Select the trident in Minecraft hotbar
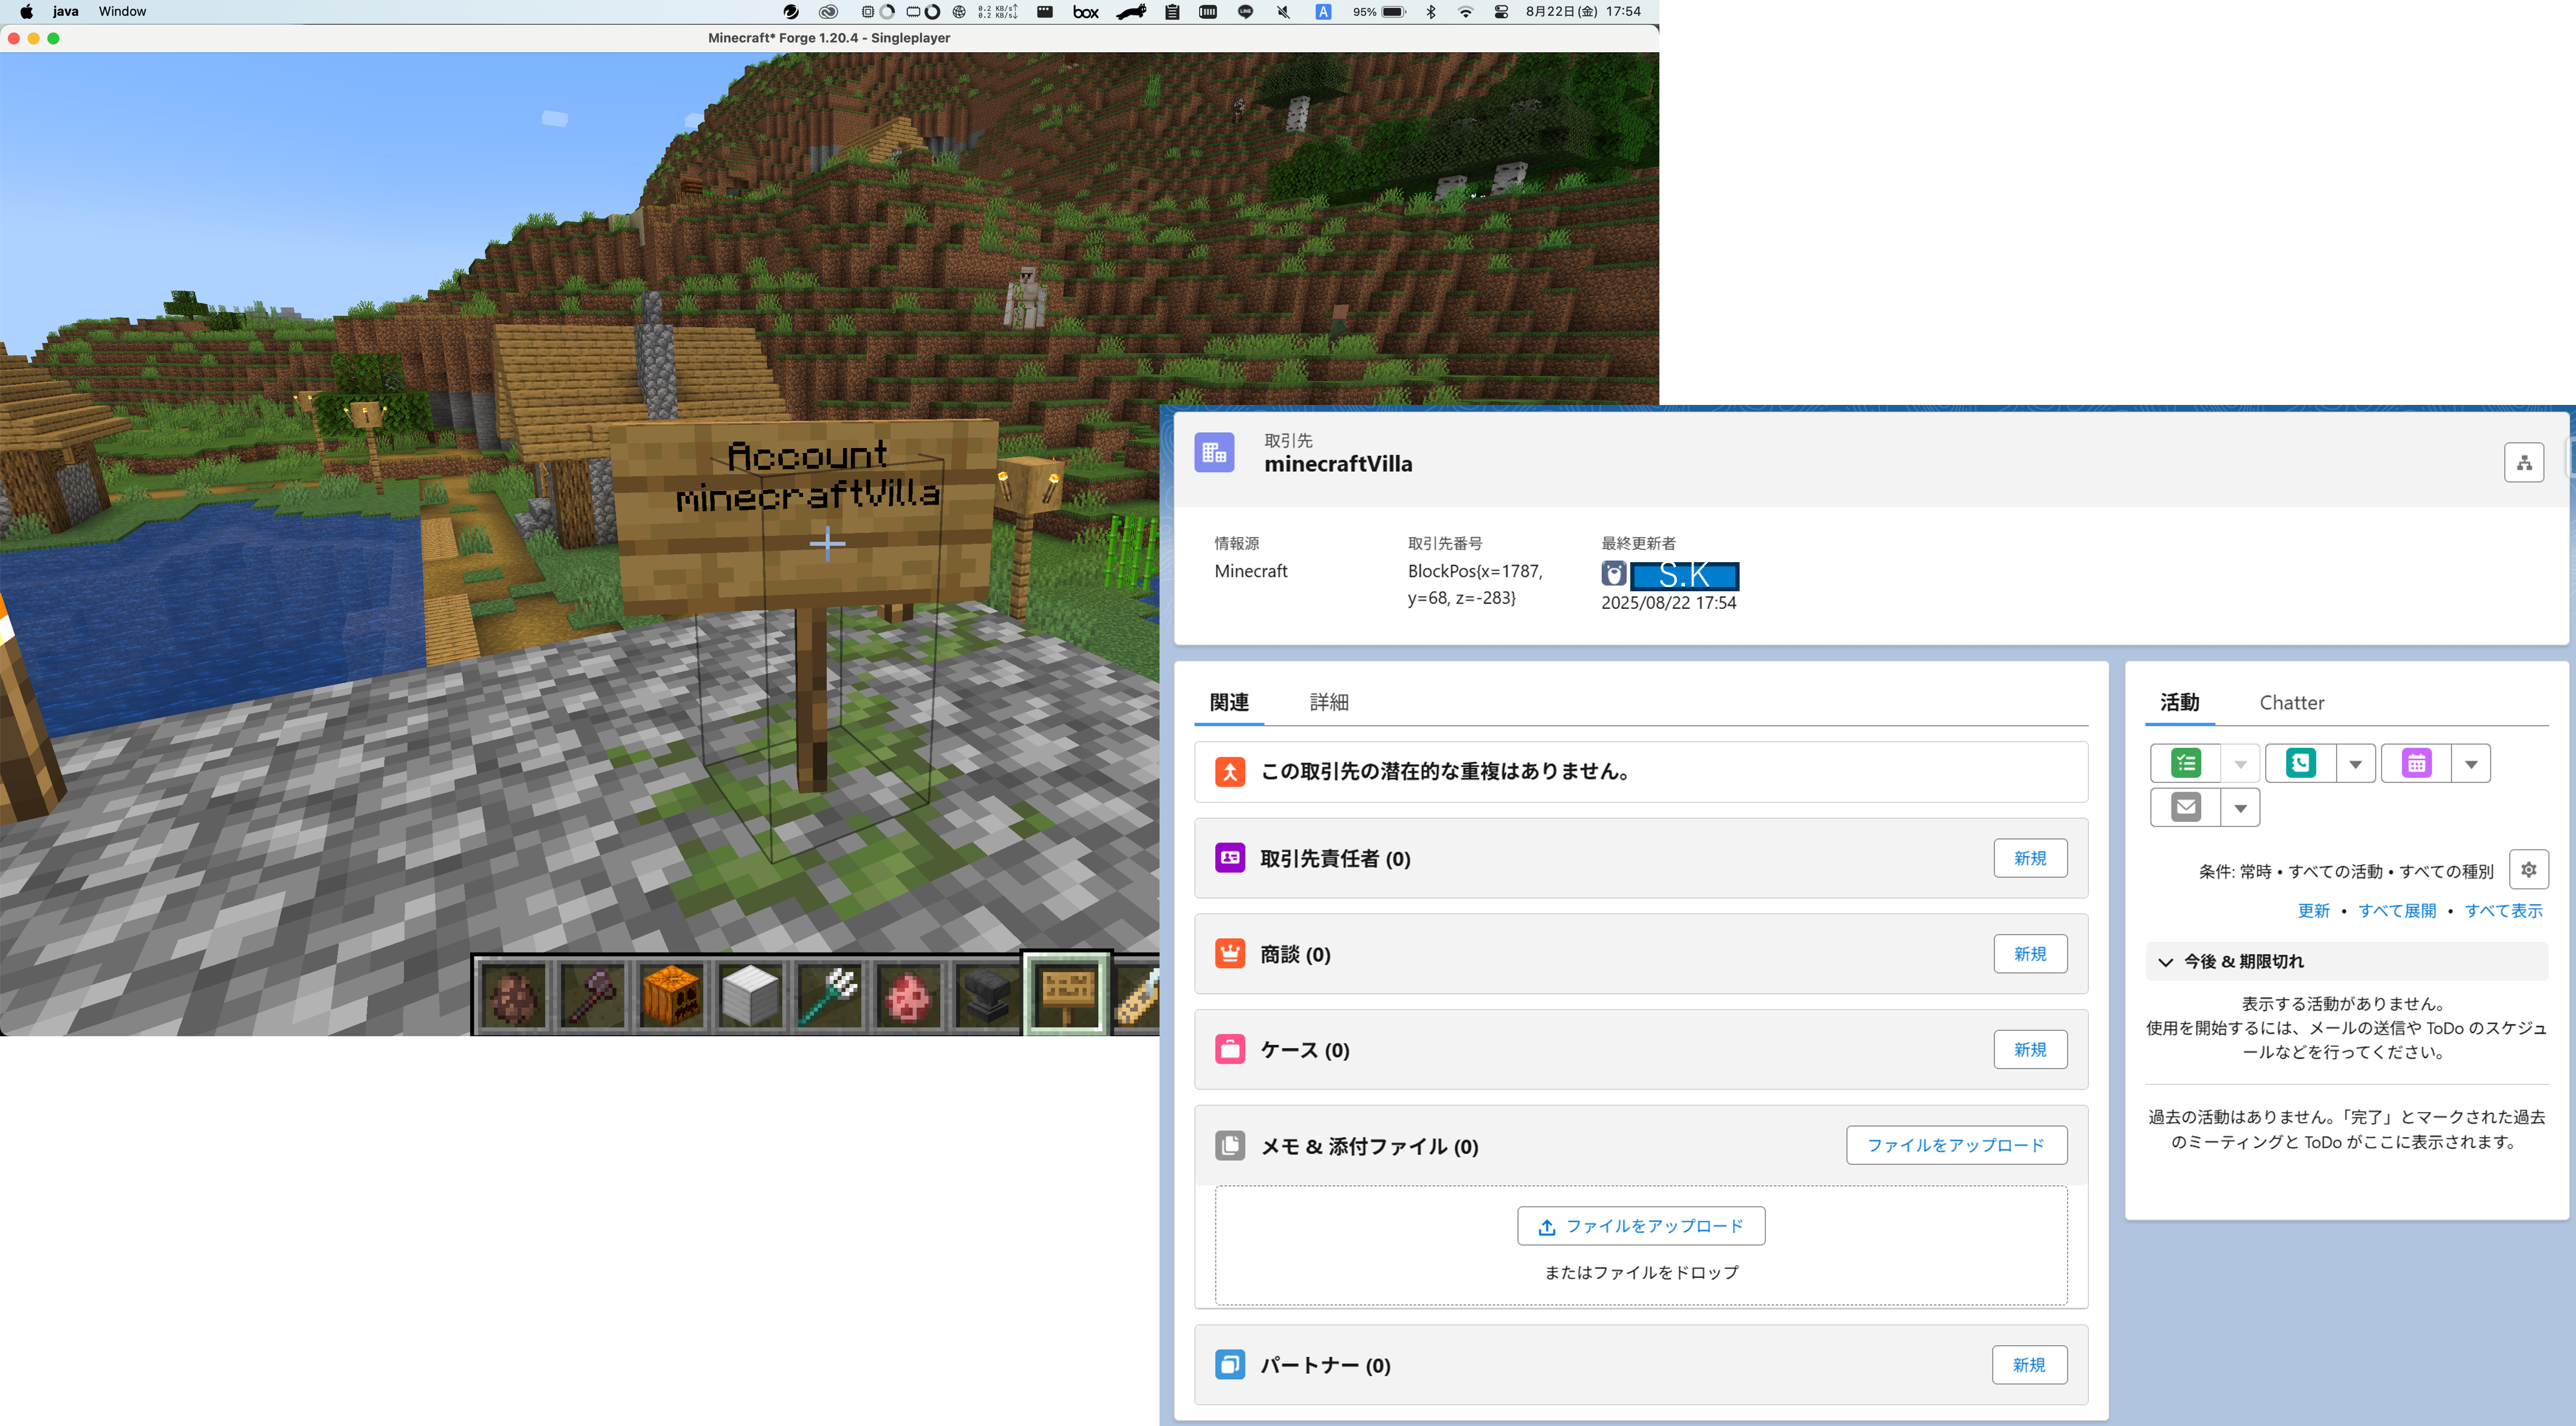 [829, 994]
